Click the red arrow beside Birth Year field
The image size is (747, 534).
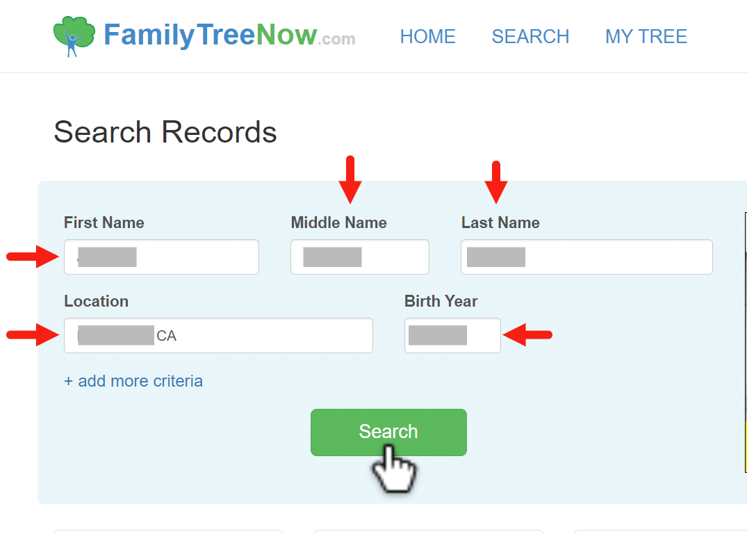[x=527, y=336]
